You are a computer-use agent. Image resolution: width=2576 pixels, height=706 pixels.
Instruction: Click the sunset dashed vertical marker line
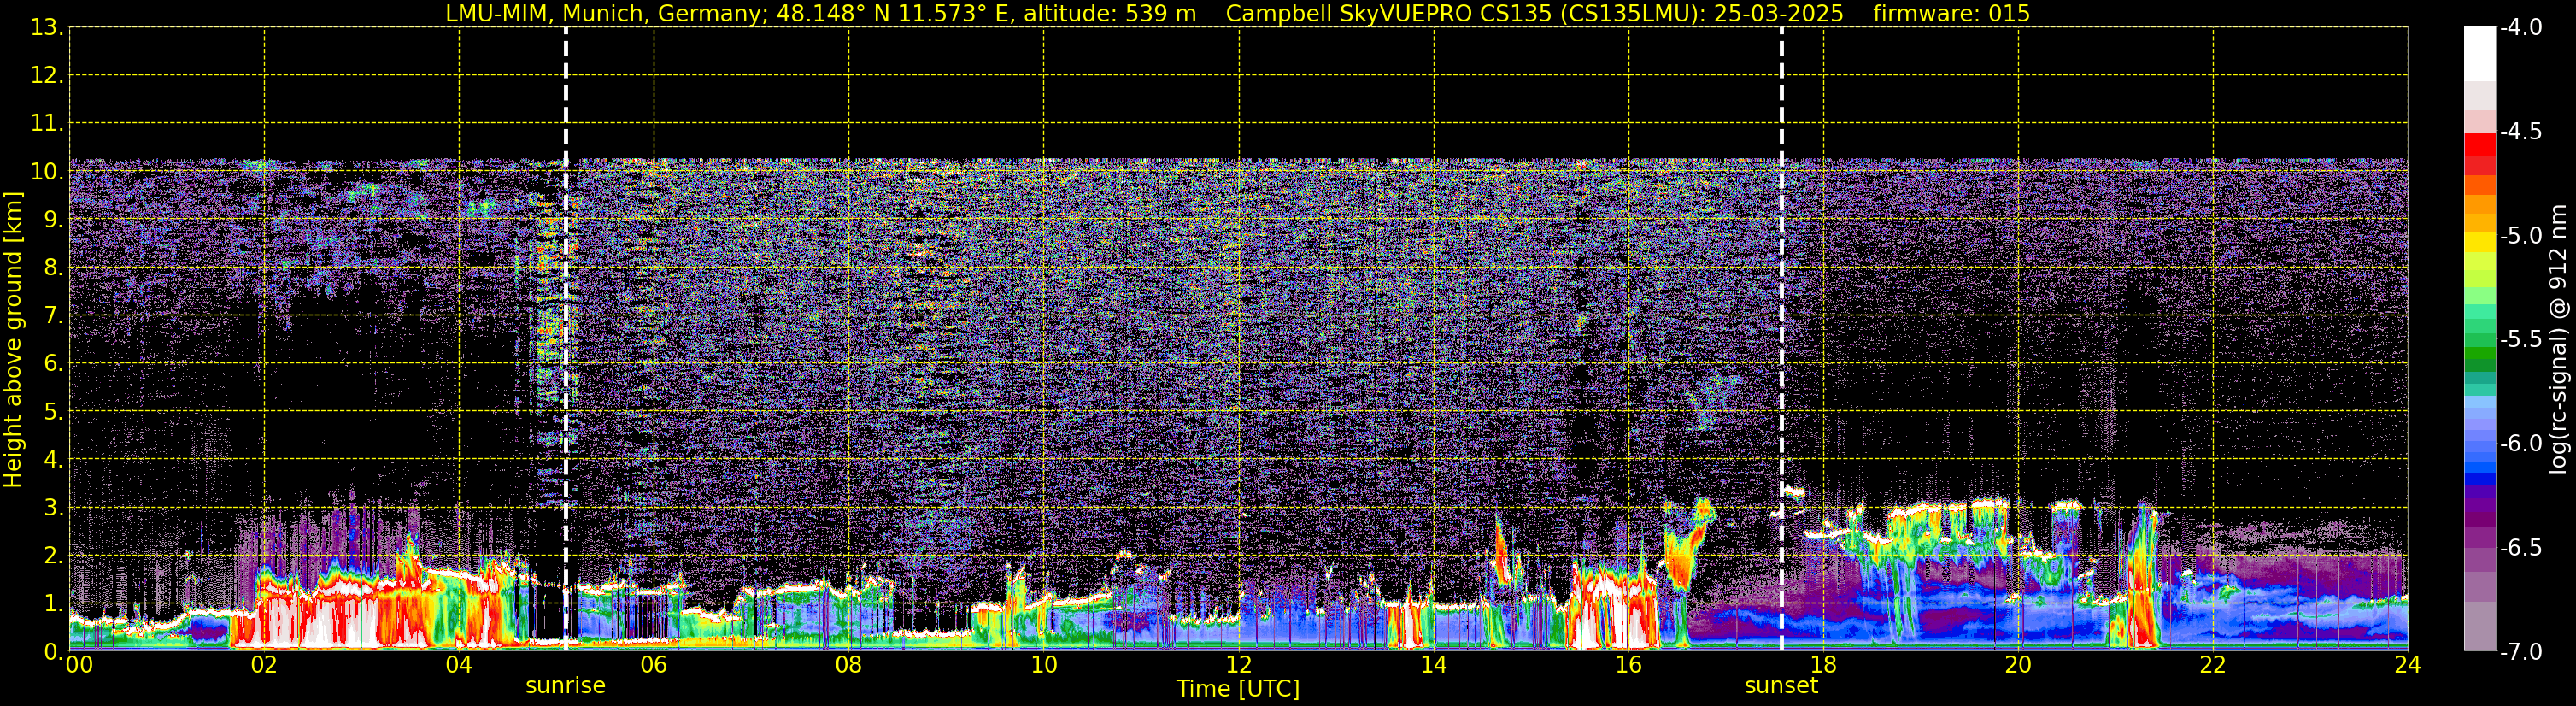(x=1781, y=339)
